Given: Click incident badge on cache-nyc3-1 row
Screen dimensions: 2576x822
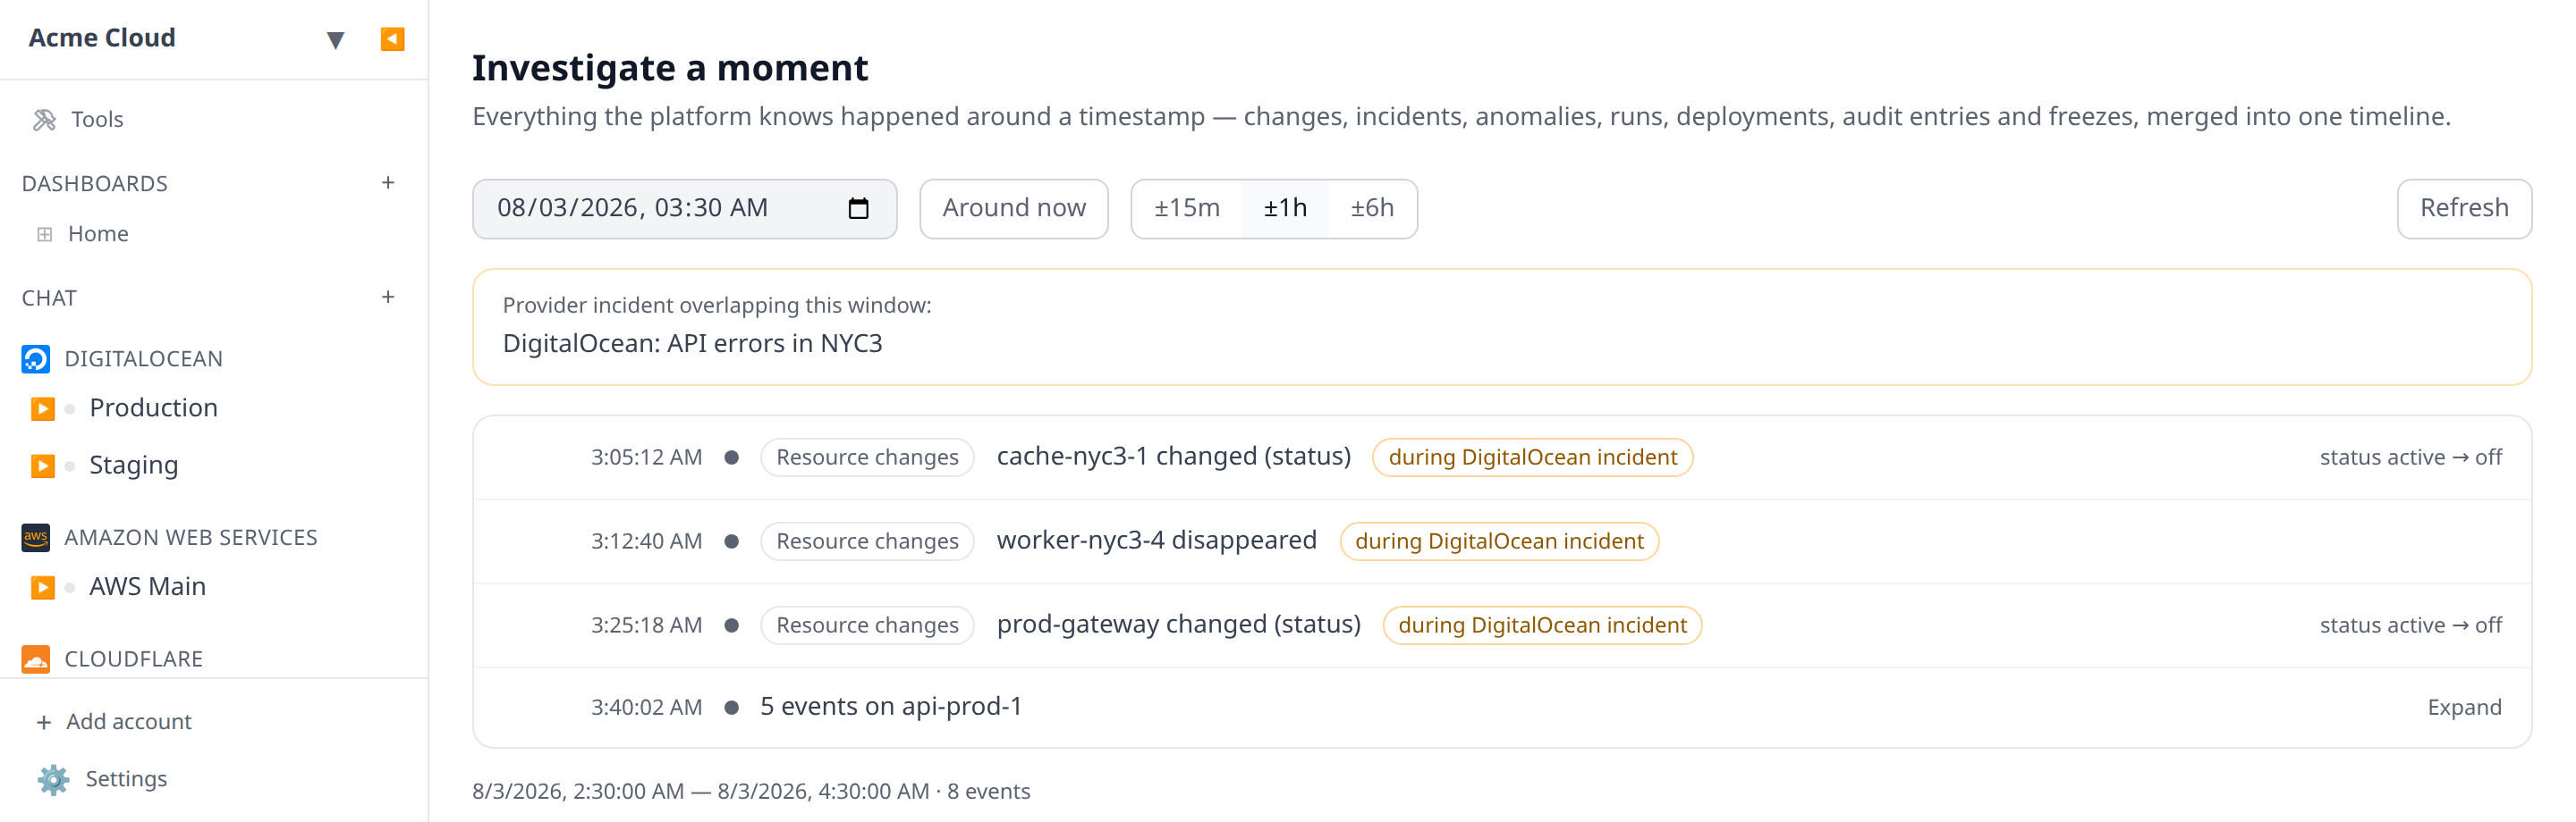Looking at the screenshot, I should click(x=1532, y=457).
